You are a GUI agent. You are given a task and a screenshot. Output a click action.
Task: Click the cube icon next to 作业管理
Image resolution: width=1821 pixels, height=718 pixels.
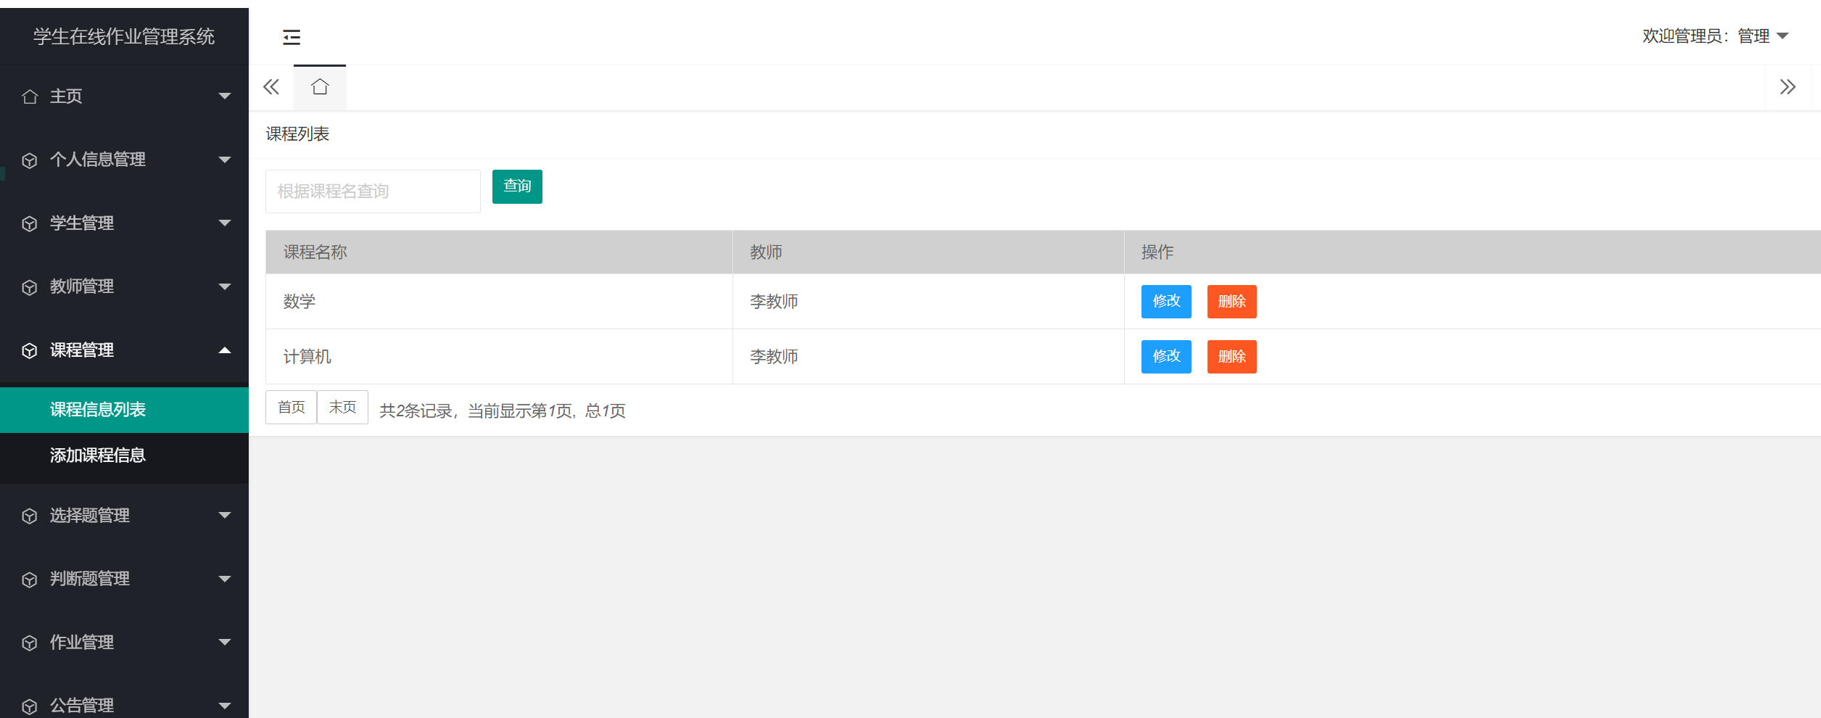coord(30,643)
